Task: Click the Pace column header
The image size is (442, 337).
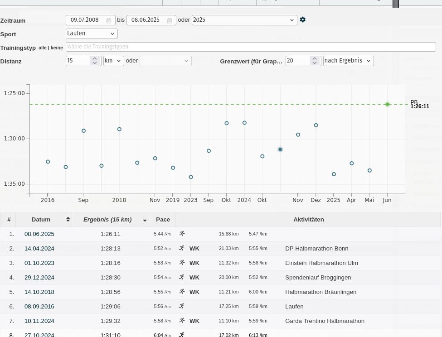Action: pyautogui.click(x=163, y=219)
